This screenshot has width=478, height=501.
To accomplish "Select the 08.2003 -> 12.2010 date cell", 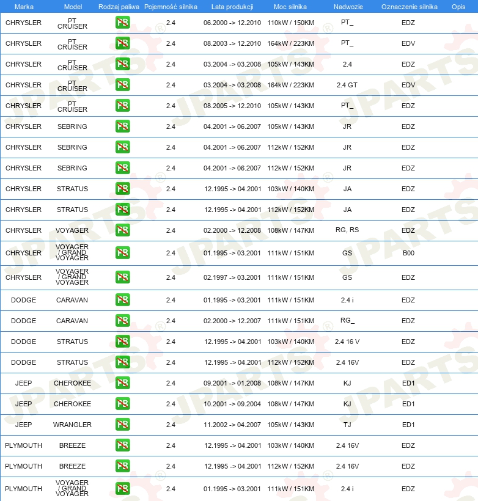I will click(232, 43).
